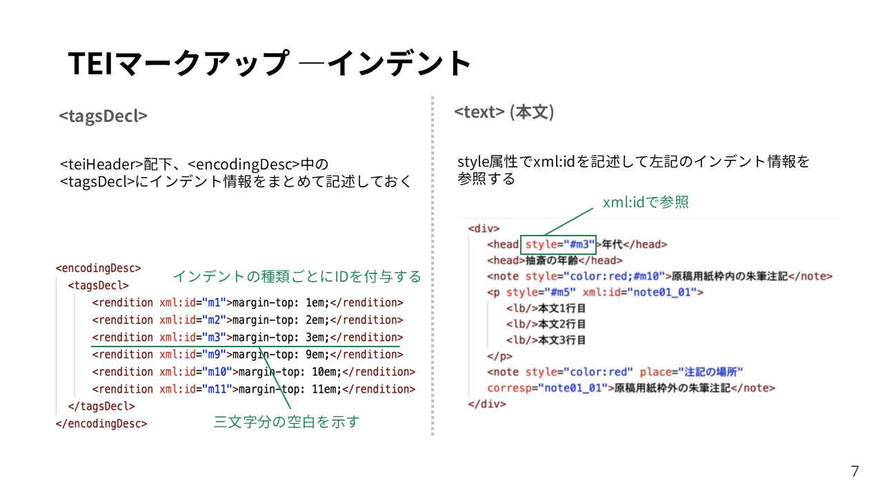Click the "三文字分の空白を示す" annotation text
This screenshot has height=496, width=883.
(x=286, y=422)
